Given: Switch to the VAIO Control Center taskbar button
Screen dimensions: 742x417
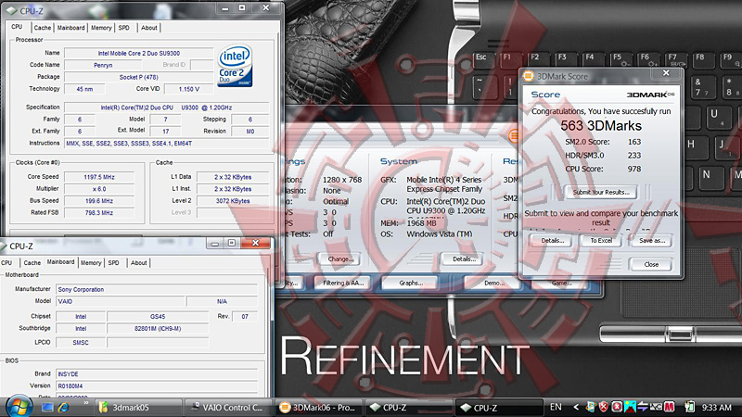Looking at the screenshot, I should click(227, 408).
